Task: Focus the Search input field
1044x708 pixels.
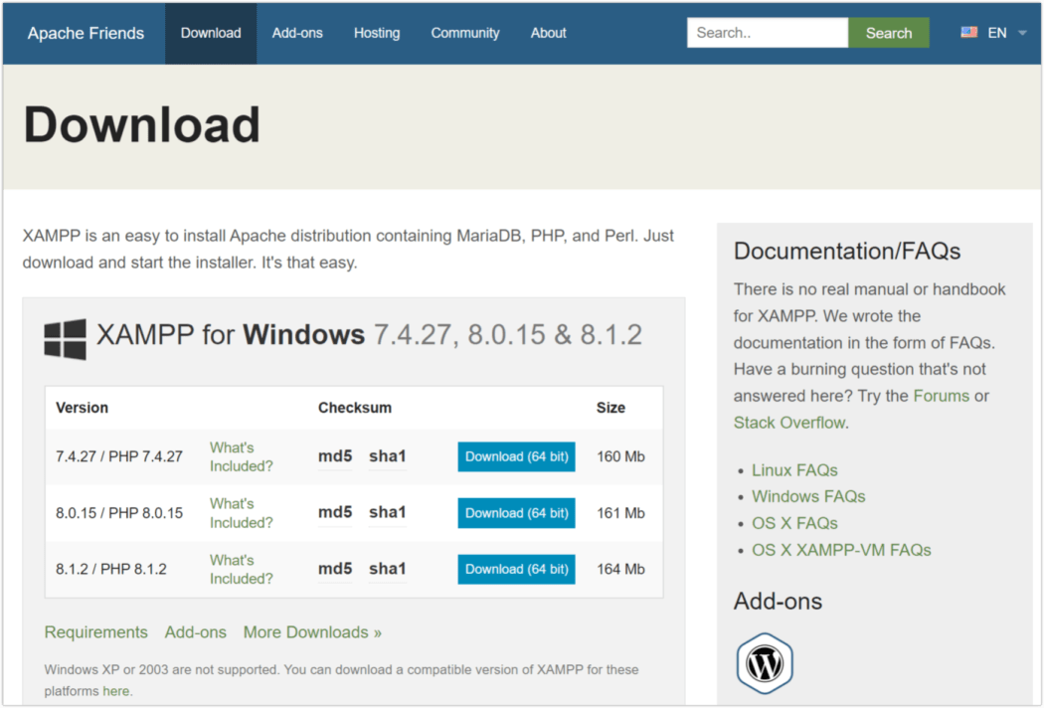Action: click(x=767, y=33)
